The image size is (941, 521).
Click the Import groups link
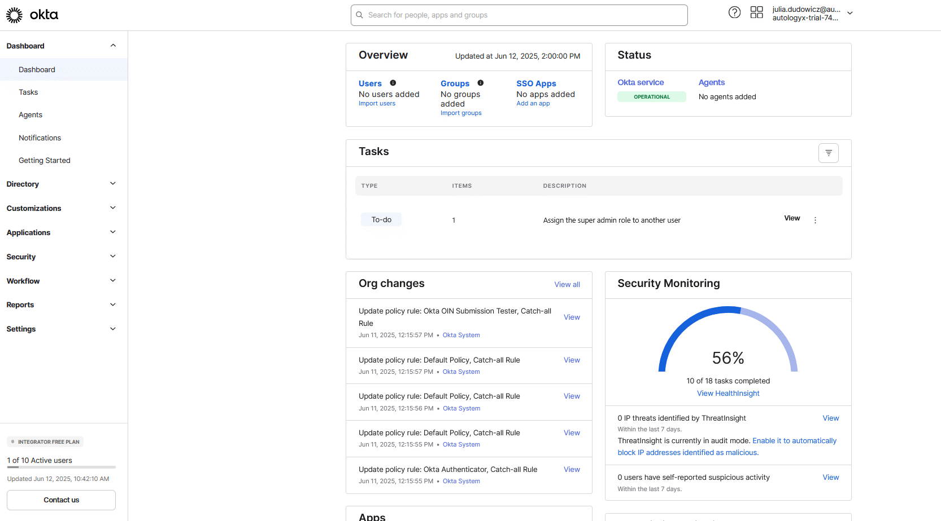tap(461, 113)
